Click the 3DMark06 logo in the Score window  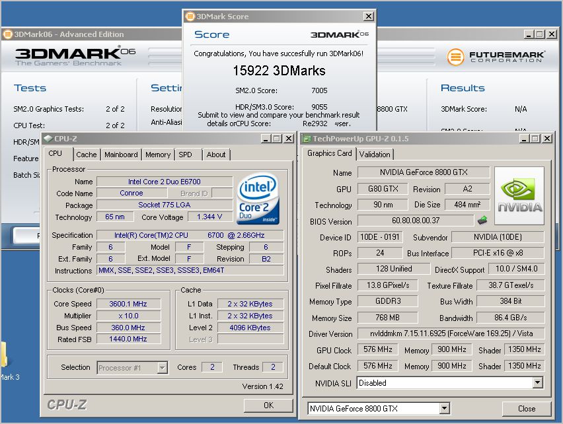tap(339, 34)
